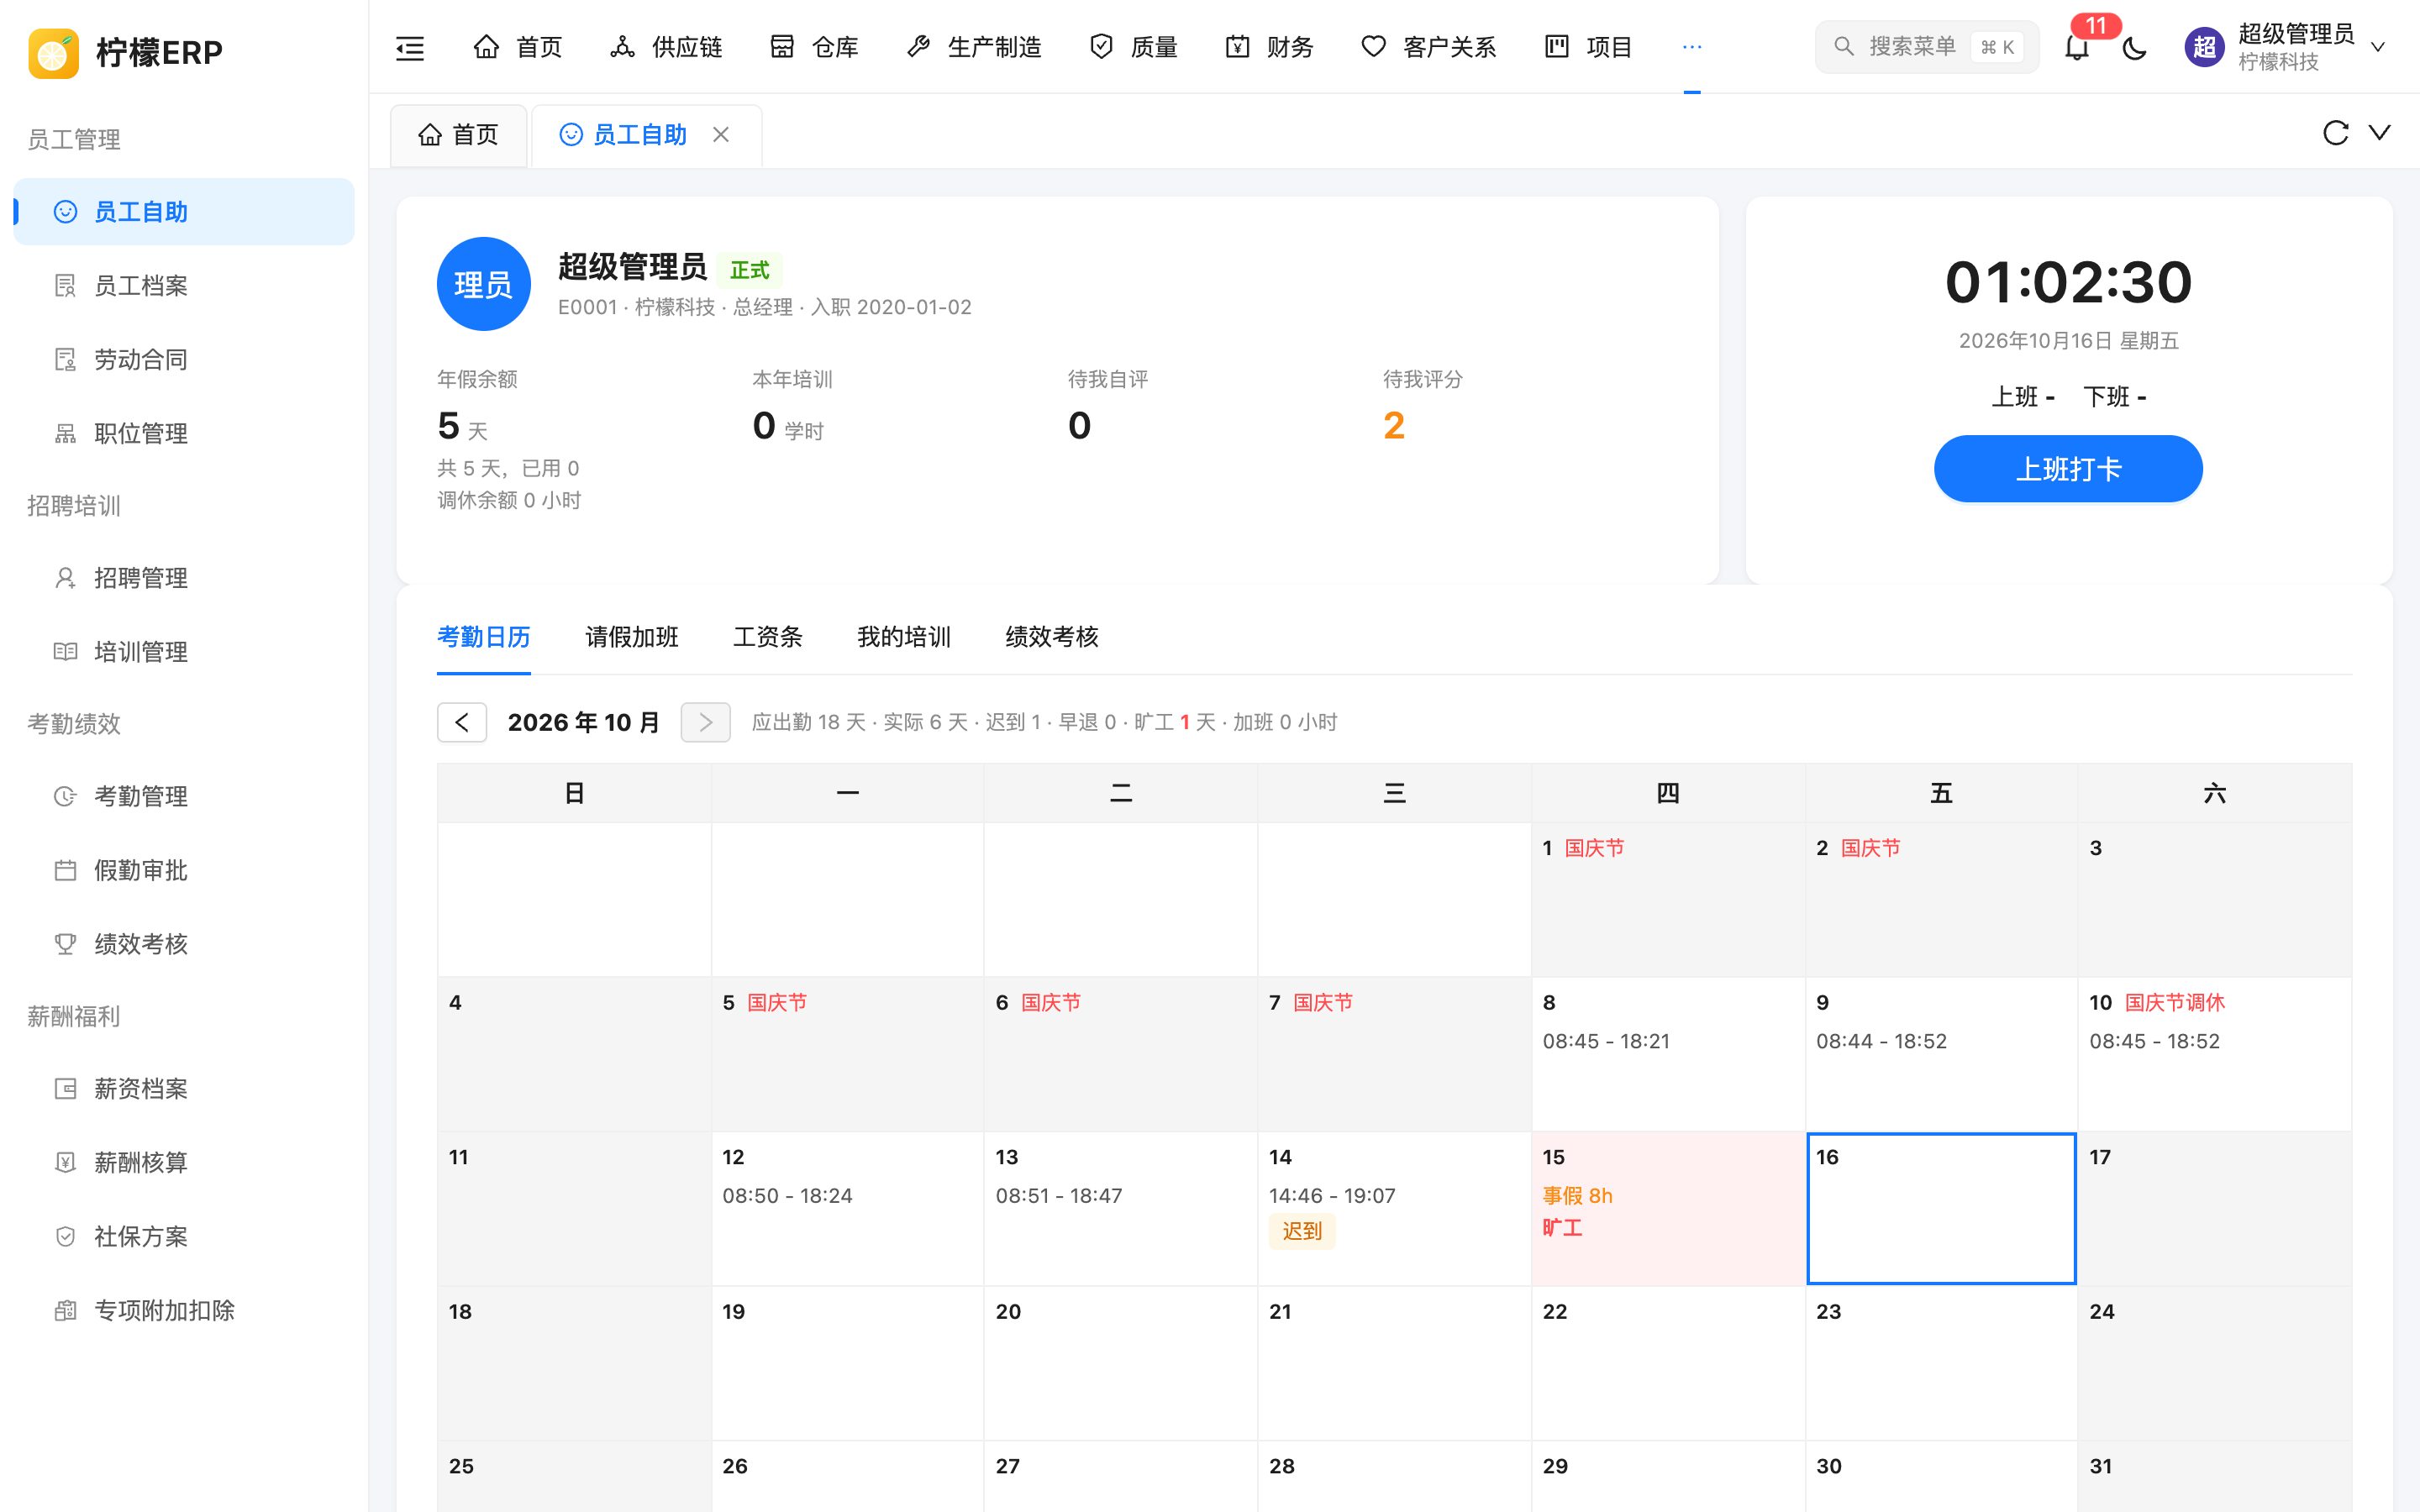Open 职位管理 in sidebar
The height and width of the screenshot is (1512, 2420).
click(x=184, y=434)
